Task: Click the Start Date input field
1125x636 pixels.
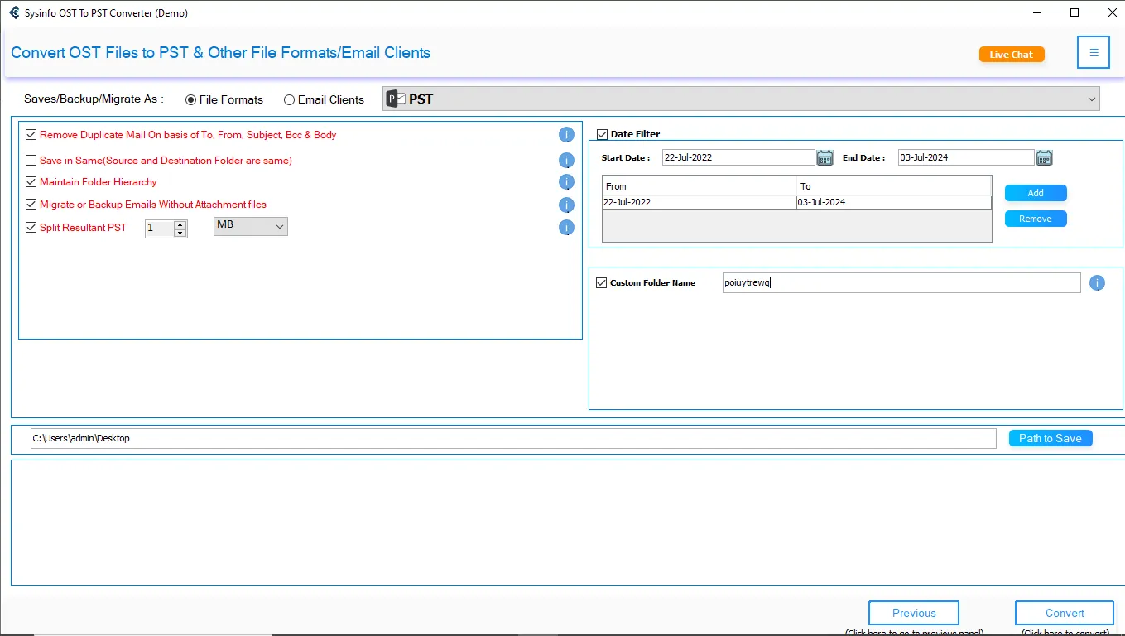Action: click(738, 157)
